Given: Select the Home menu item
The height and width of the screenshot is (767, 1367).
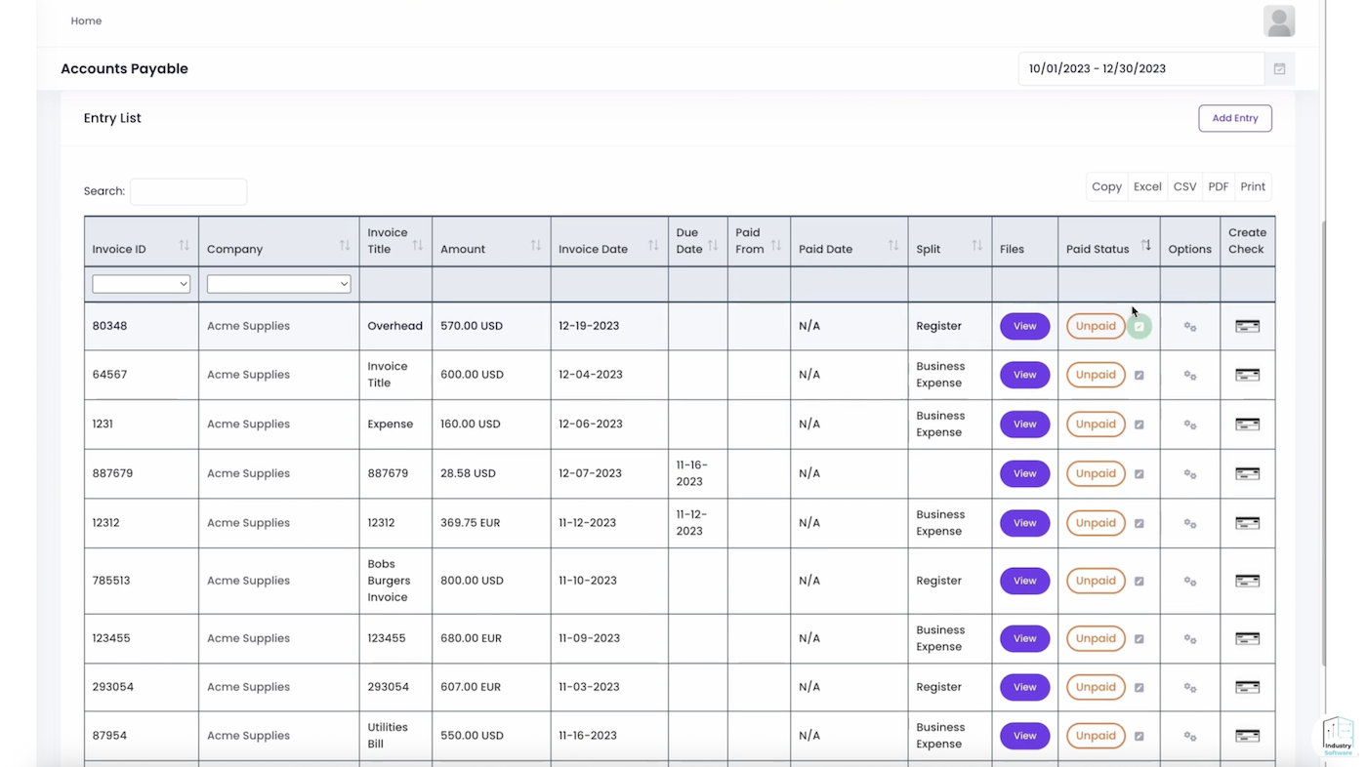Looking at the screenshot, I should [86, 20].
